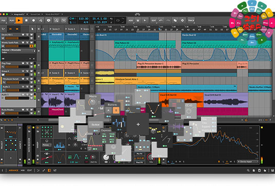The image size is (275, 186).
Task: Adjust the Rusty Rhodes volume slider
Action: [17, 113]
